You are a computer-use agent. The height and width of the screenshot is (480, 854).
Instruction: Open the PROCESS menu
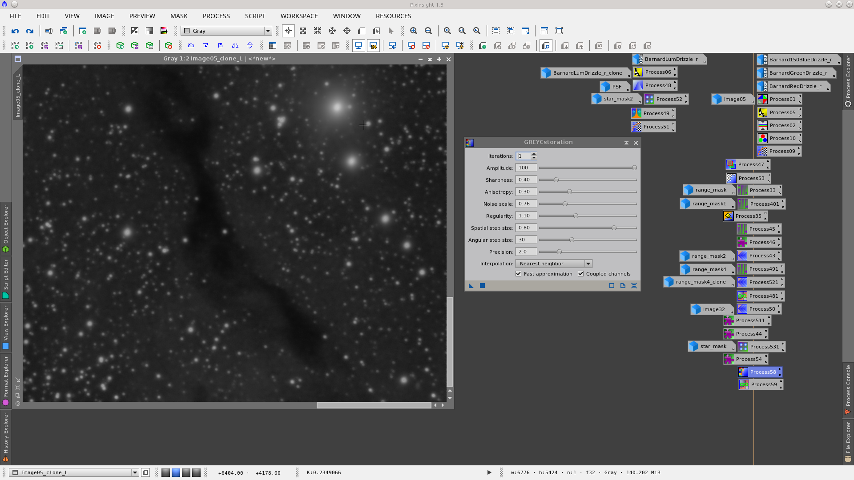[x=216, y=16]
